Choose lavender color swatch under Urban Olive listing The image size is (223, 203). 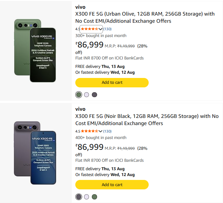click(x=86, y=95)
